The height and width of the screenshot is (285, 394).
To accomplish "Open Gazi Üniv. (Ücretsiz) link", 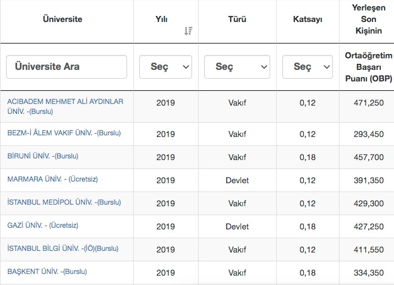I will [x=42, y=225].
